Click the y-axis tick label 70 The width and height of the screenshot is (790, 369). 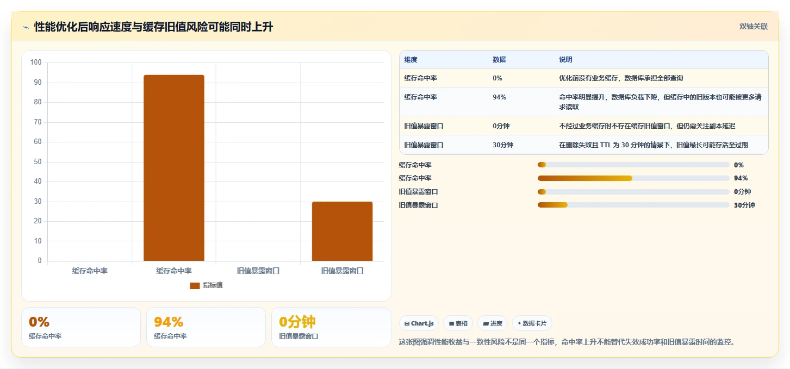[38, 122]
